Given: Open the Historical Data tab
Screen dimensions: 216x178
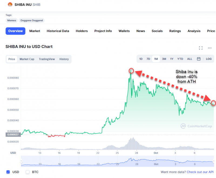Looking at the screenshot, I should click(58, 31).
